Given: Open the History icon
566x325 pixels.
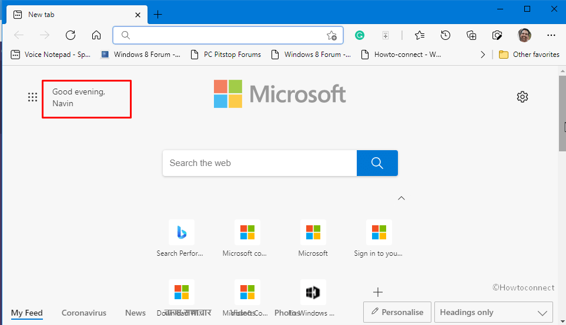Looking at the screenshot, I should [446, 35].
